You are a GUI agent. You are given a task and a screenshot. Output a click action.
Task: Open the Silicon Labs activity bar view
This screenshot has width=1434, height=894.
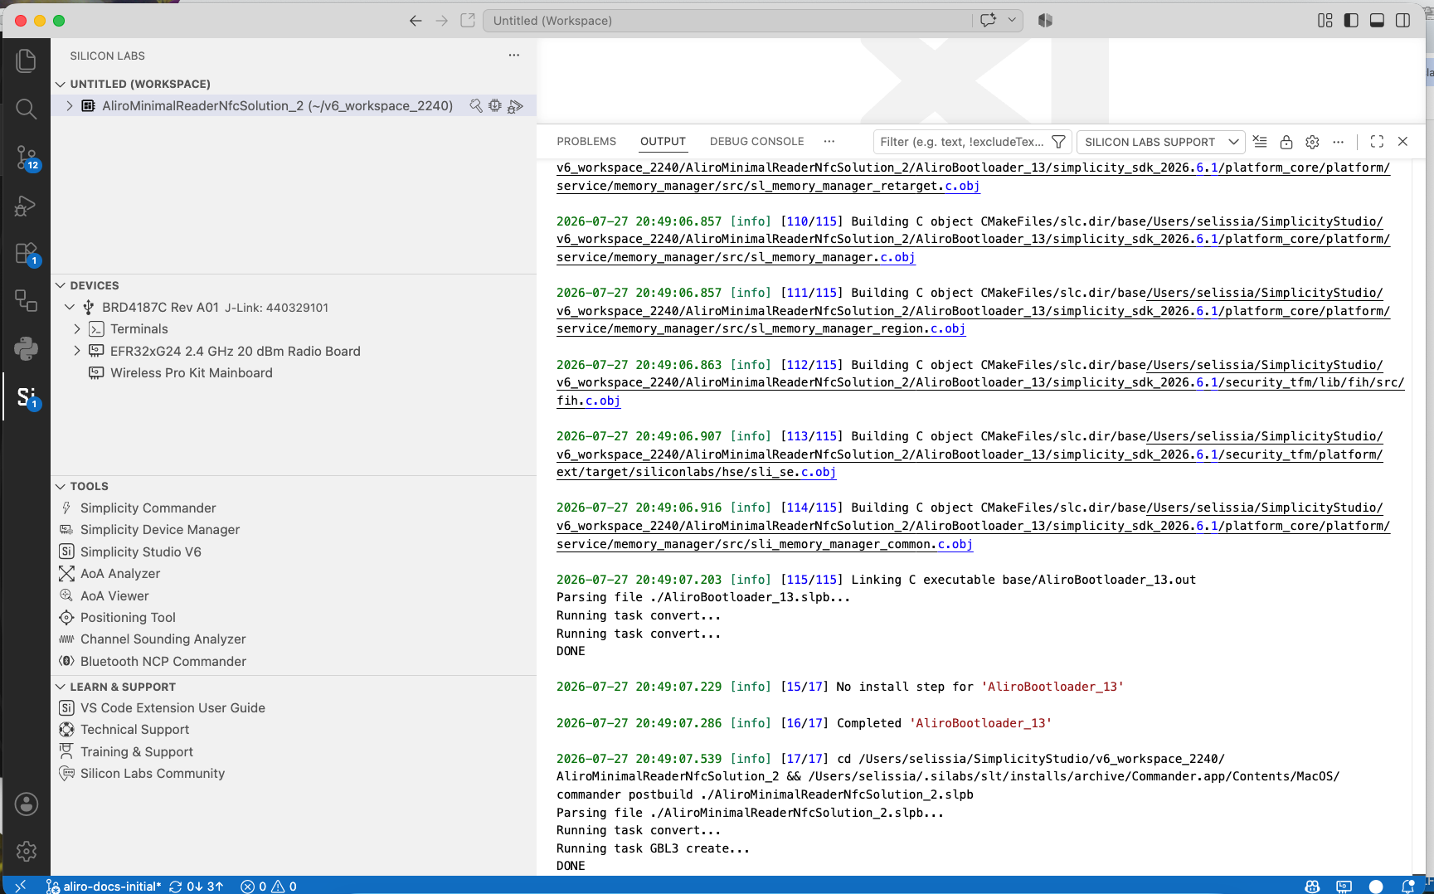coord(26,397)
